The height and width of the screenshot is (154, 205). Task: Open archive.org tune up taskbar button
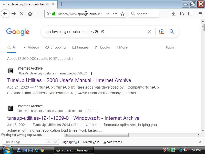[x=74, y=150]
